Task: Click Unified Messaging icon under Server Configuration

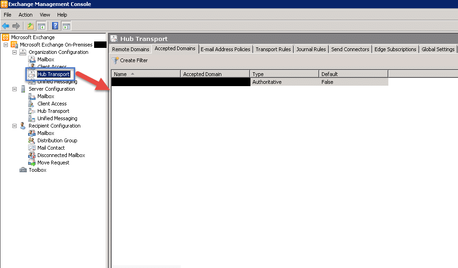Action: click(31, 118)
